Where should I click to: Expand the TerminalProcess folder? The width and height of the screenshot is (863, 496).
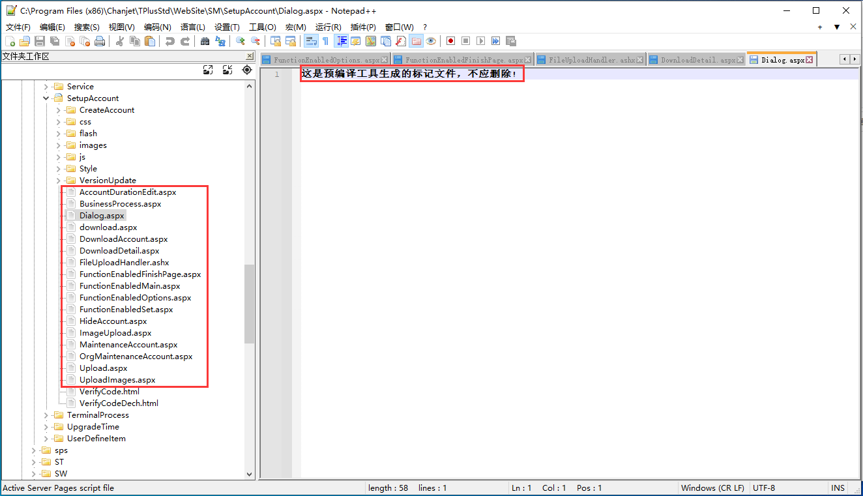(x=46, y=415)
